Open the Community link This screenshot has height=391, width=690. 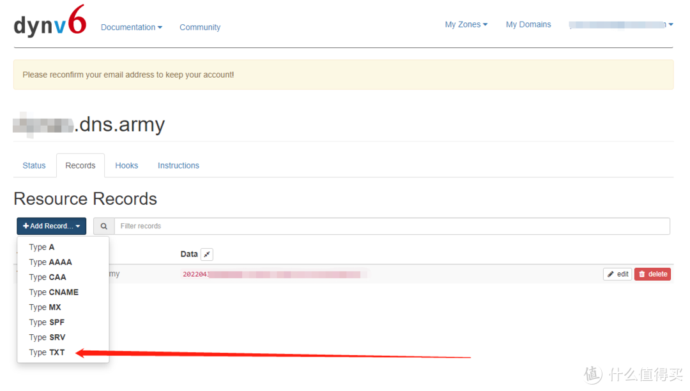[200, 27]
